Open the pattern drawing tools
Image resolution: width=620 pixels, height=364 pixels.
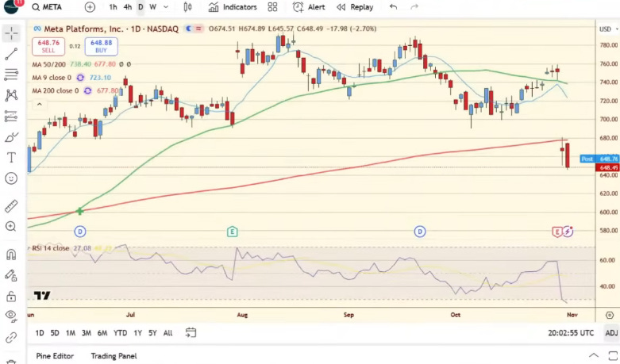pyautogui.click(x=11, y=95)
